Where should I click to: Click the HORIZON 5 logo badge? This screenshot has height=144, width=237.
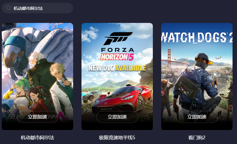117,57
